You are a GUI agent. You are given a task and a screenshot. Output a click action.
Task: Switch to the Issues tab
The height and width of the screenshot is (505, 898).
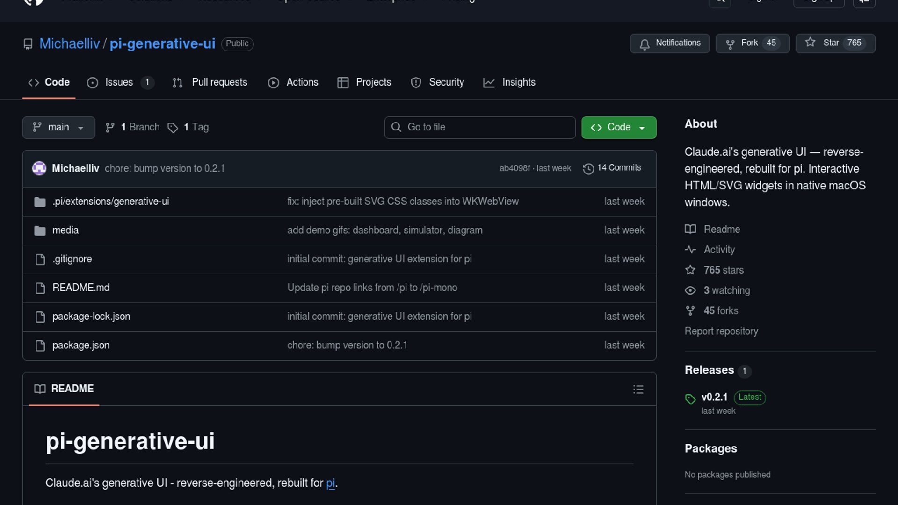tap(119, 82)
